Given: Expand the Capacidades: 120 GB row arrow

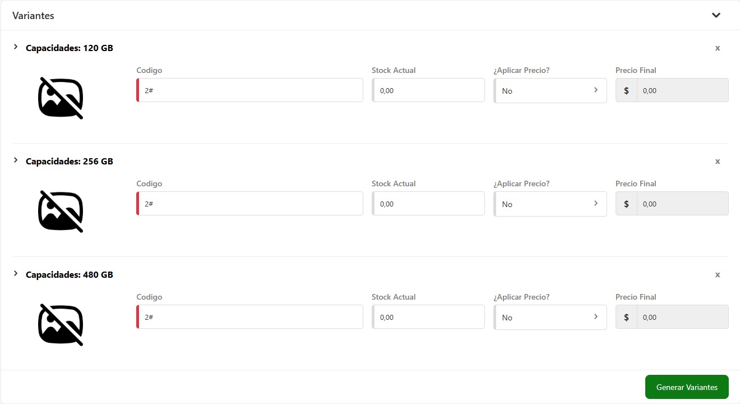Looking at the screenshot, I should (16, 47).
